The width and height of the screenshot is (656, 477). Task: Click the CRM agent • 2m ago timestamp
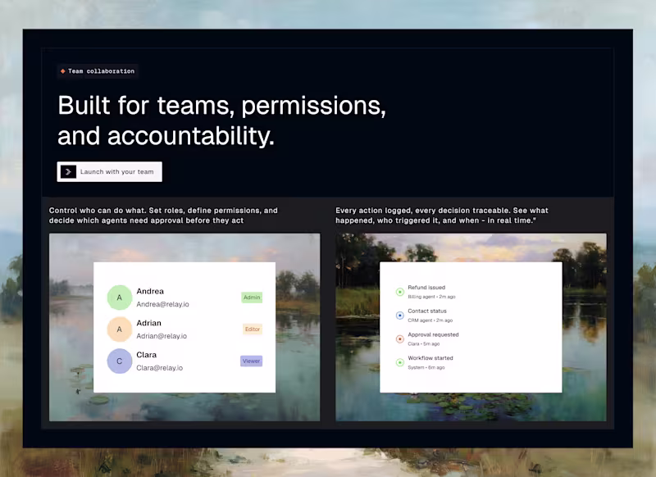click(430, 320)
